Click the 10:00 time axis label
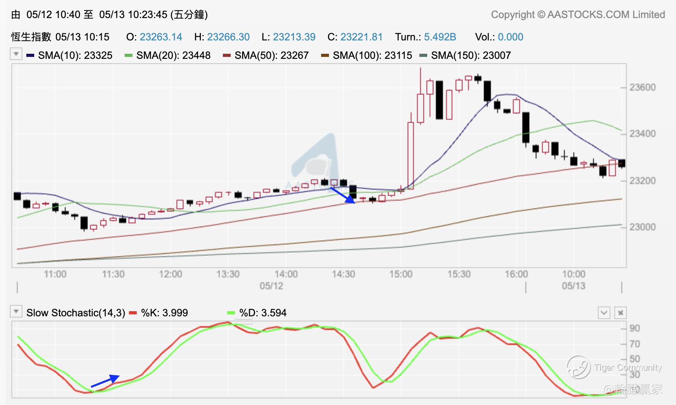The width and height of the screenshot is (676, 405). (x=574, y=274)
